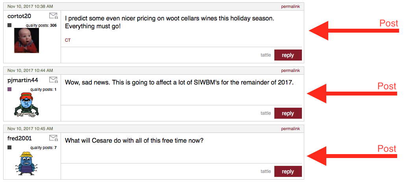Open the CT signature link
The image size is (407, 182).
click(x=68, y=40)
